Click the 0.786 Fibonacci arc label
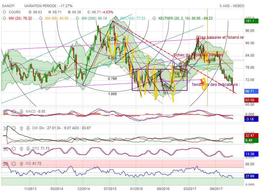This screenshot has width=263, height=193. pyautogui.click(x=112, y=78)
